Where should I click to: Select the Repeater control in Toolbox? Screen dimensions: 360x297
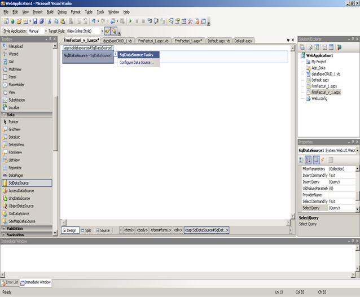coord(27,168)
